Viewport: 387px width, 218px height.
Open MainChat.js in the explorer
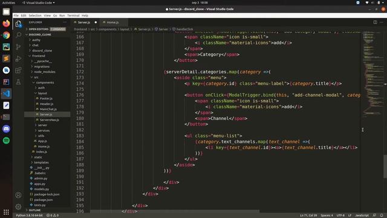click(48, 109)
